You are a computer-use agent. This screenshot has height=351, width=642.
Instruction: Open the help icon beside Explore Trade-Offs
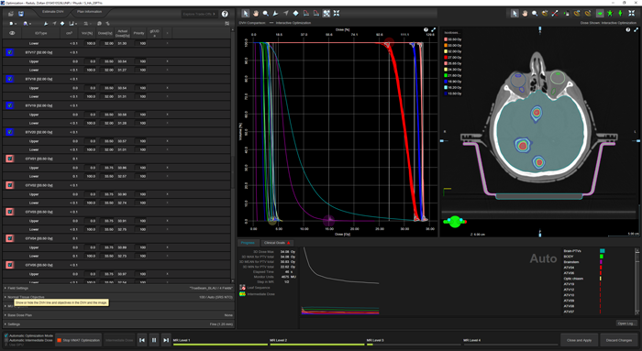coord(225,14)
